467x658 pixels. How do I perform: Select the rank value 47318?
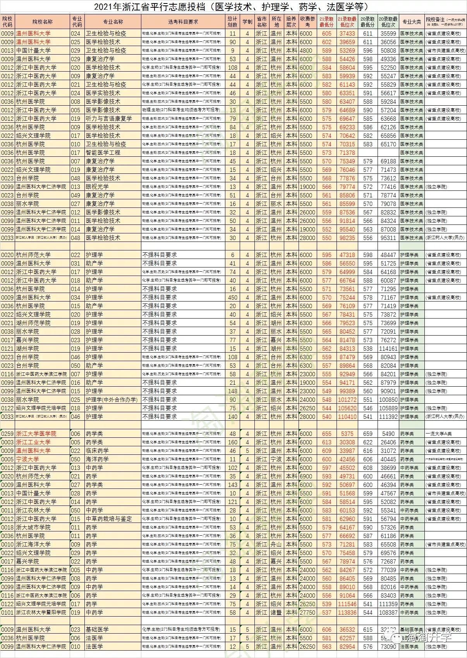[x=347, y=255]
